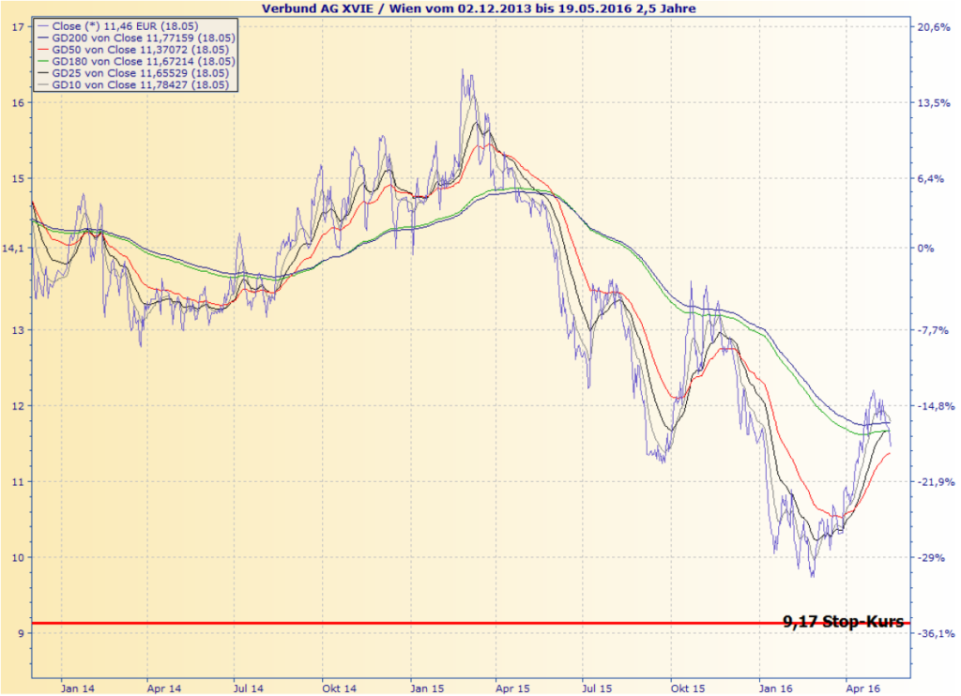Click the '15' price axis label

[x=18, y=179]
